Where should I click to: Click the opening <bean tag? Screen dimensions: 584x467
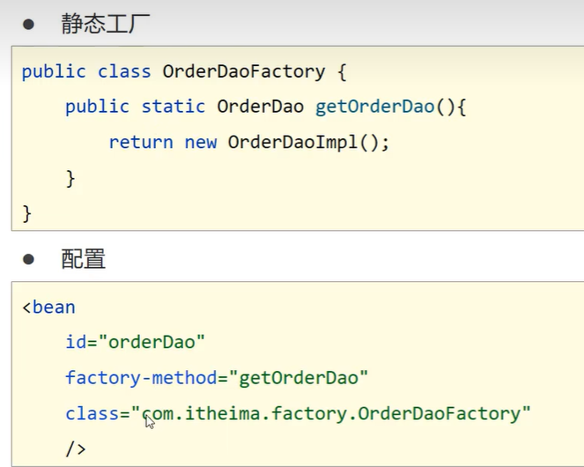tap(48, 308)
